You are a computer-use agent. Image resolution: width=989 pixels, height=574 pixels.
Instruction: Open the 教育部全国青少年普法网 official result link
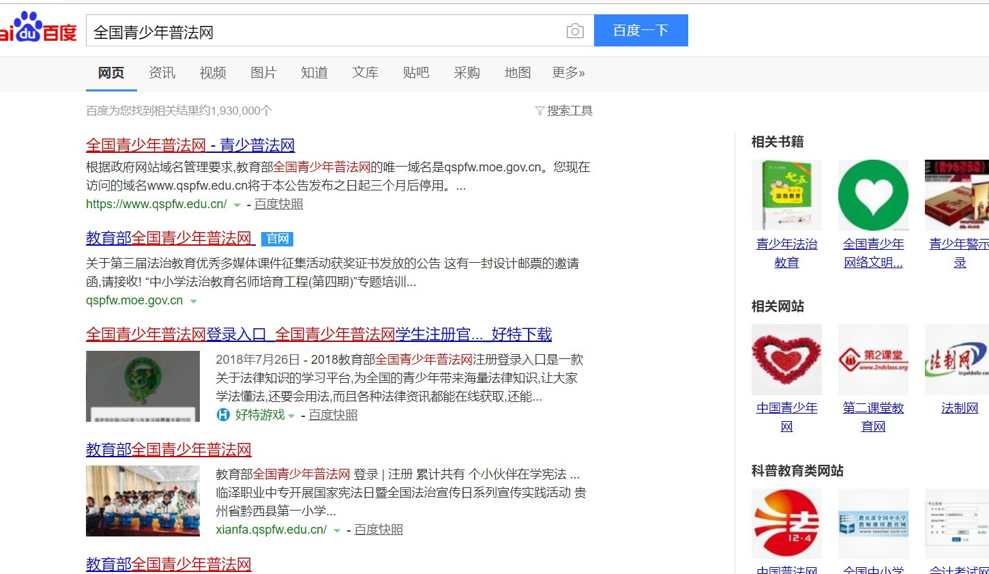point(170,238)
